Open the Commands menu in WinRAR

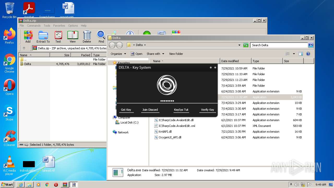point(34,26)
